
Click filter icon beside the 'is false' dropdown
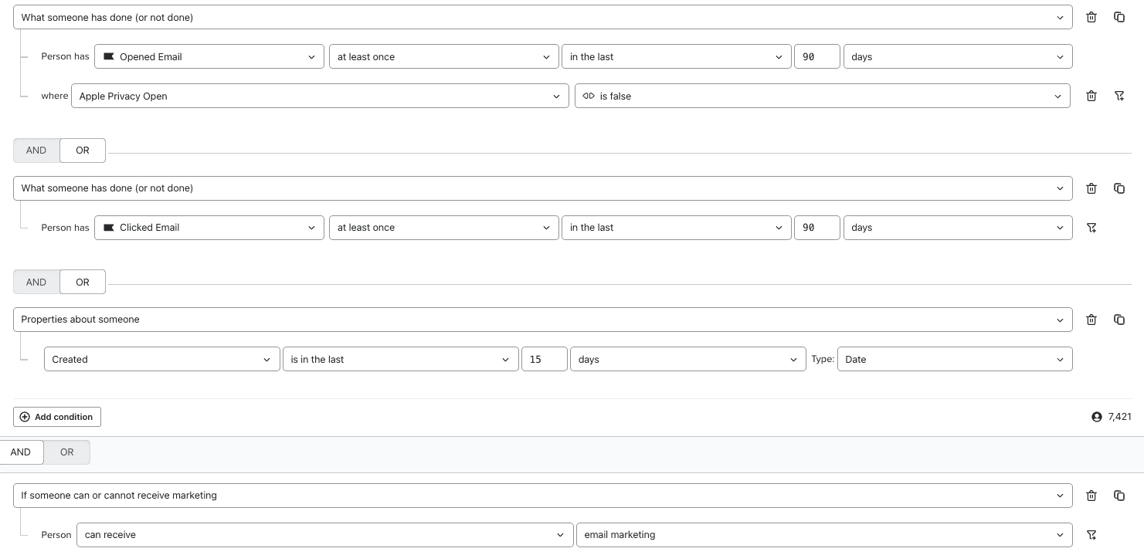pos(1119,96)
